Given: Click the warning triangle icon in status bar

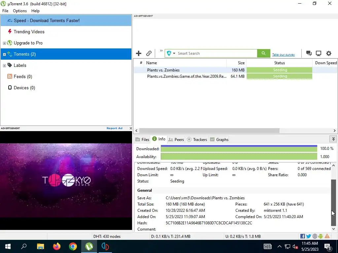Looking at the screenshot, I should (x=327, y=236).
